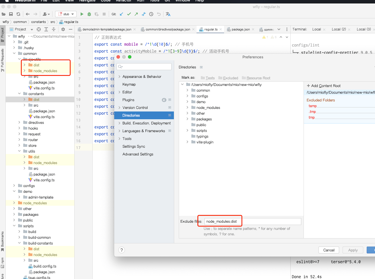Start debugging with the green bug icon
375x279 pixels.
[89, 14]
